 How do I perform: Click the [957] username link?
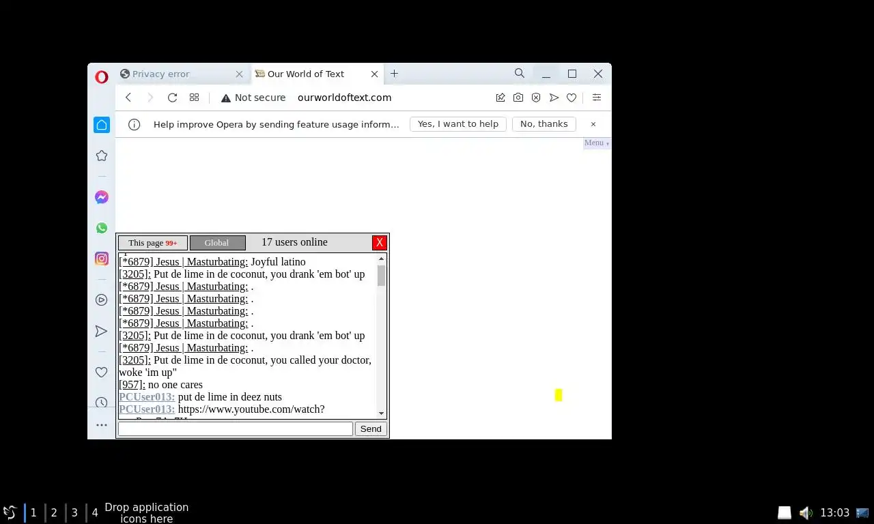(132, 385)
